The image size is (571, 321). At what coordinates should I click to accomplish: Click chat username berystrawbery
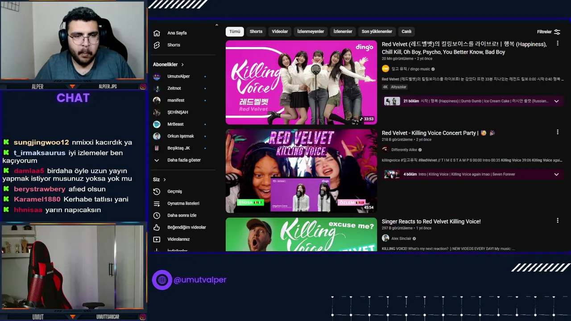(39, 189)
